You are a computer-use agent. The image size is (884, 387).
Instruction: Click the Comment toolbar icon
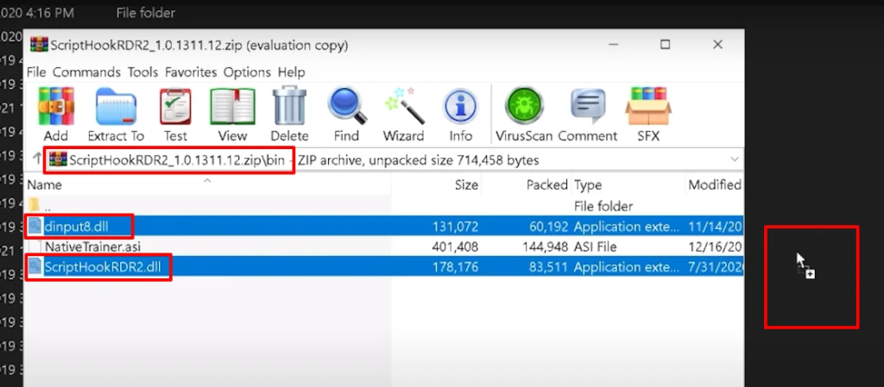click(588, 106)
